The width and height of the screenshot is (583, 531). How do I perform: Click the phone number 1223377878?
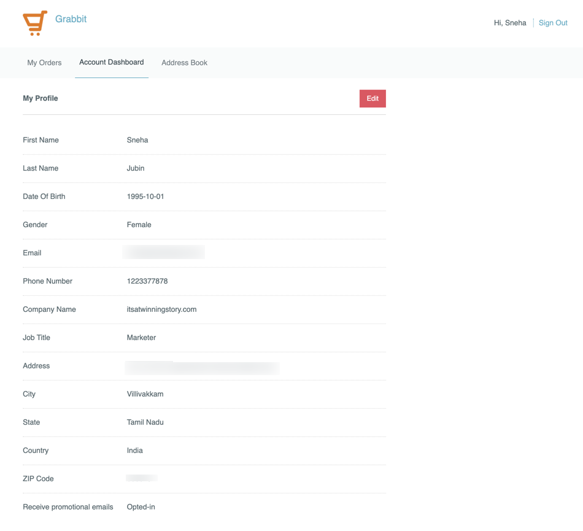pyautogui.click(x=147, y=281)
